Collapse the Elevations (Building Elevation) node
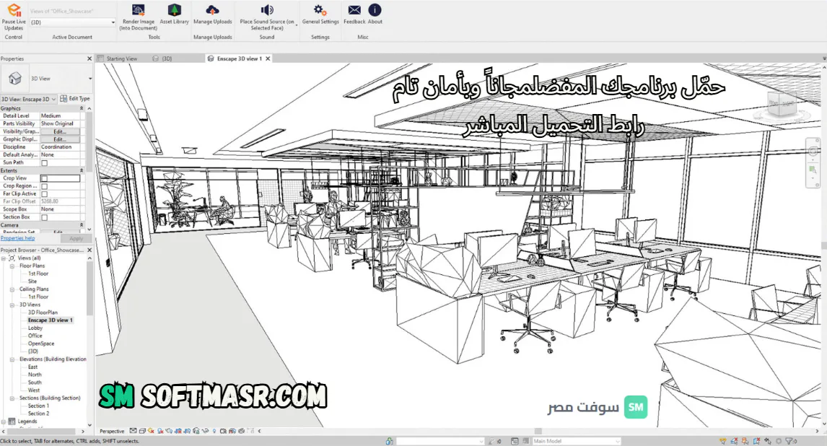This screenshot has width=827, height=446. [x=12, y=359]
